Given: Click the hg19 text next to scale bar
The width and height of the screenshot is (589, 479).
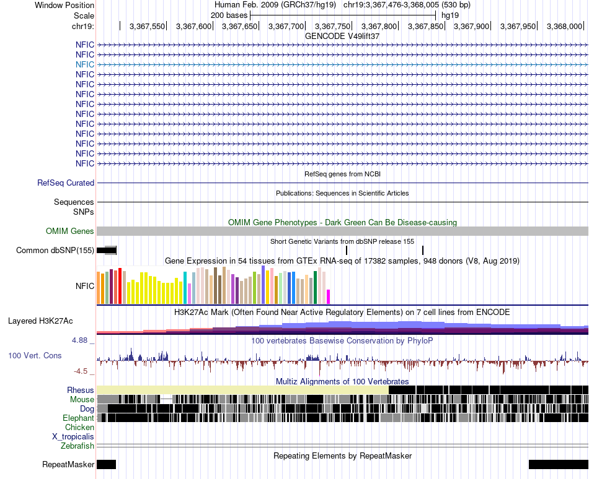Looking at the screenshot, I should click(450, 15).
